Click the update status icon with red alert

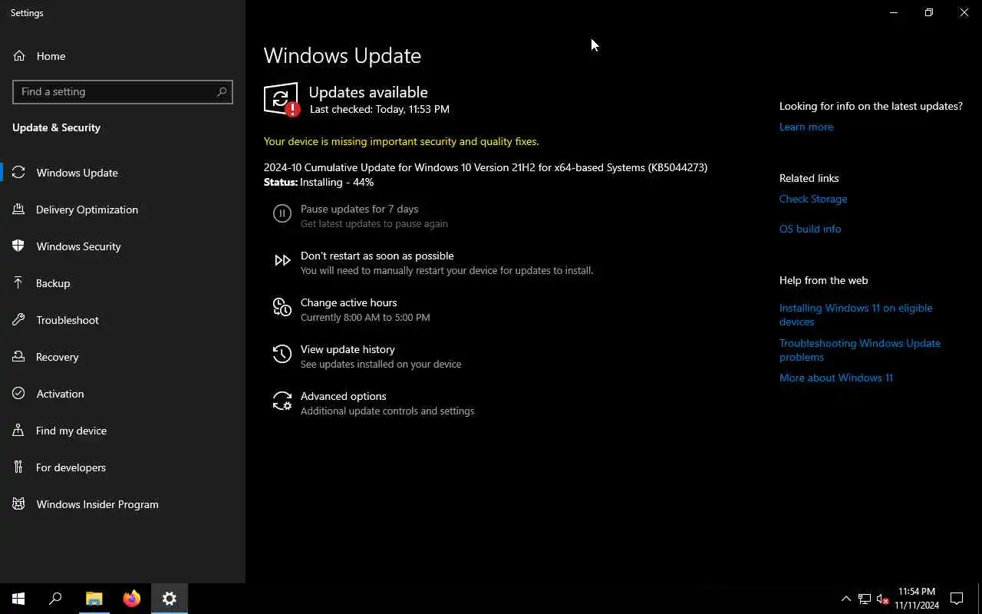coord(282,100)
